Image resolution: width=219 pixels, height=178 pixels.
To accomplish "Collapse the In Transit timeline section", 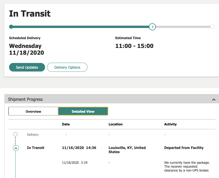I will (x=16, y=148).
